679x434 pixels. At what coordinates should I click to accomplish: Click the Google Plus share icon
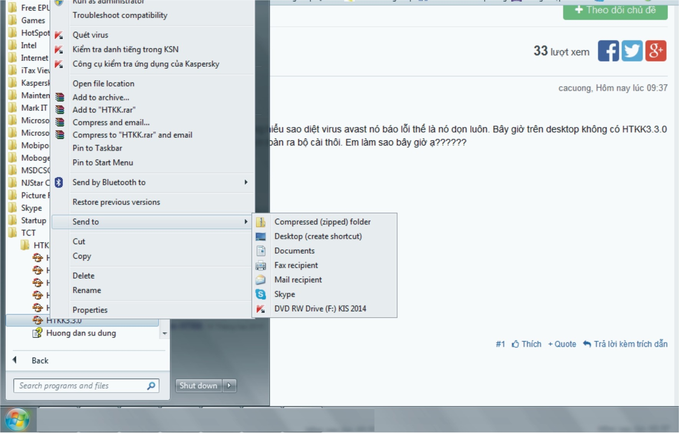[656, 51]
